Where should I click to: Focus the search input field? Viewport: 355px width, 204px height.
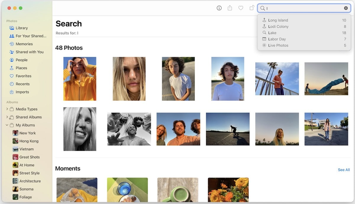pos(304,8)
